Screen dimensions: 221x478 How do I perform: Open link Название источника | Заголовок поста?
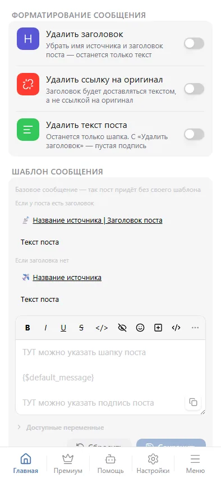point(98,220)
